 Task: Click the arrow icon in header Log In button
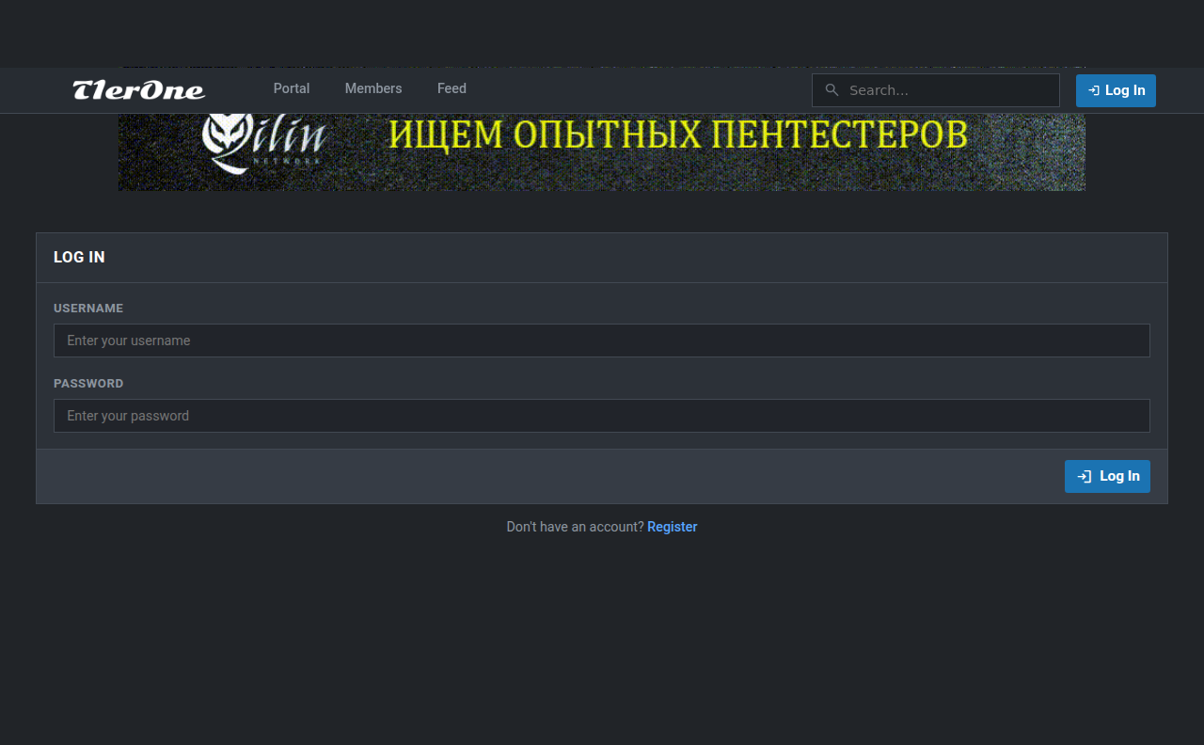tap(1093, 90)
